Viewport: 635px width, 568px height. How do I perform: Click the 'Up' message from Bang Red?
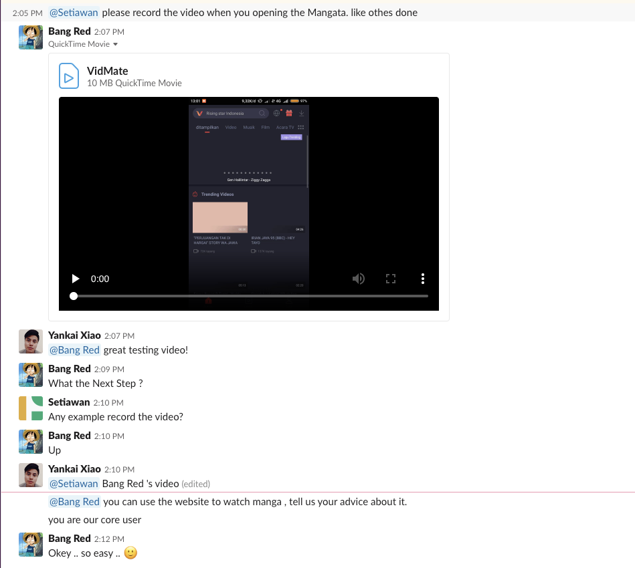(x=55, y=450)
